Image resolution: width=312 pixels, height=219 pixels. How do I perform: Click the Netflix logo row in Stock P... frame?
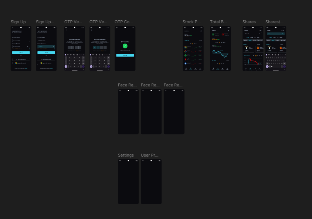coord(193,59)
